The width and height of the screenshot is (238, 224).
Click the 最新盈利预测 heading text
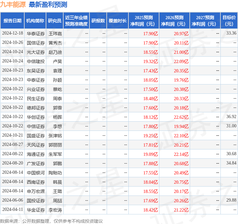pos(48,5)
